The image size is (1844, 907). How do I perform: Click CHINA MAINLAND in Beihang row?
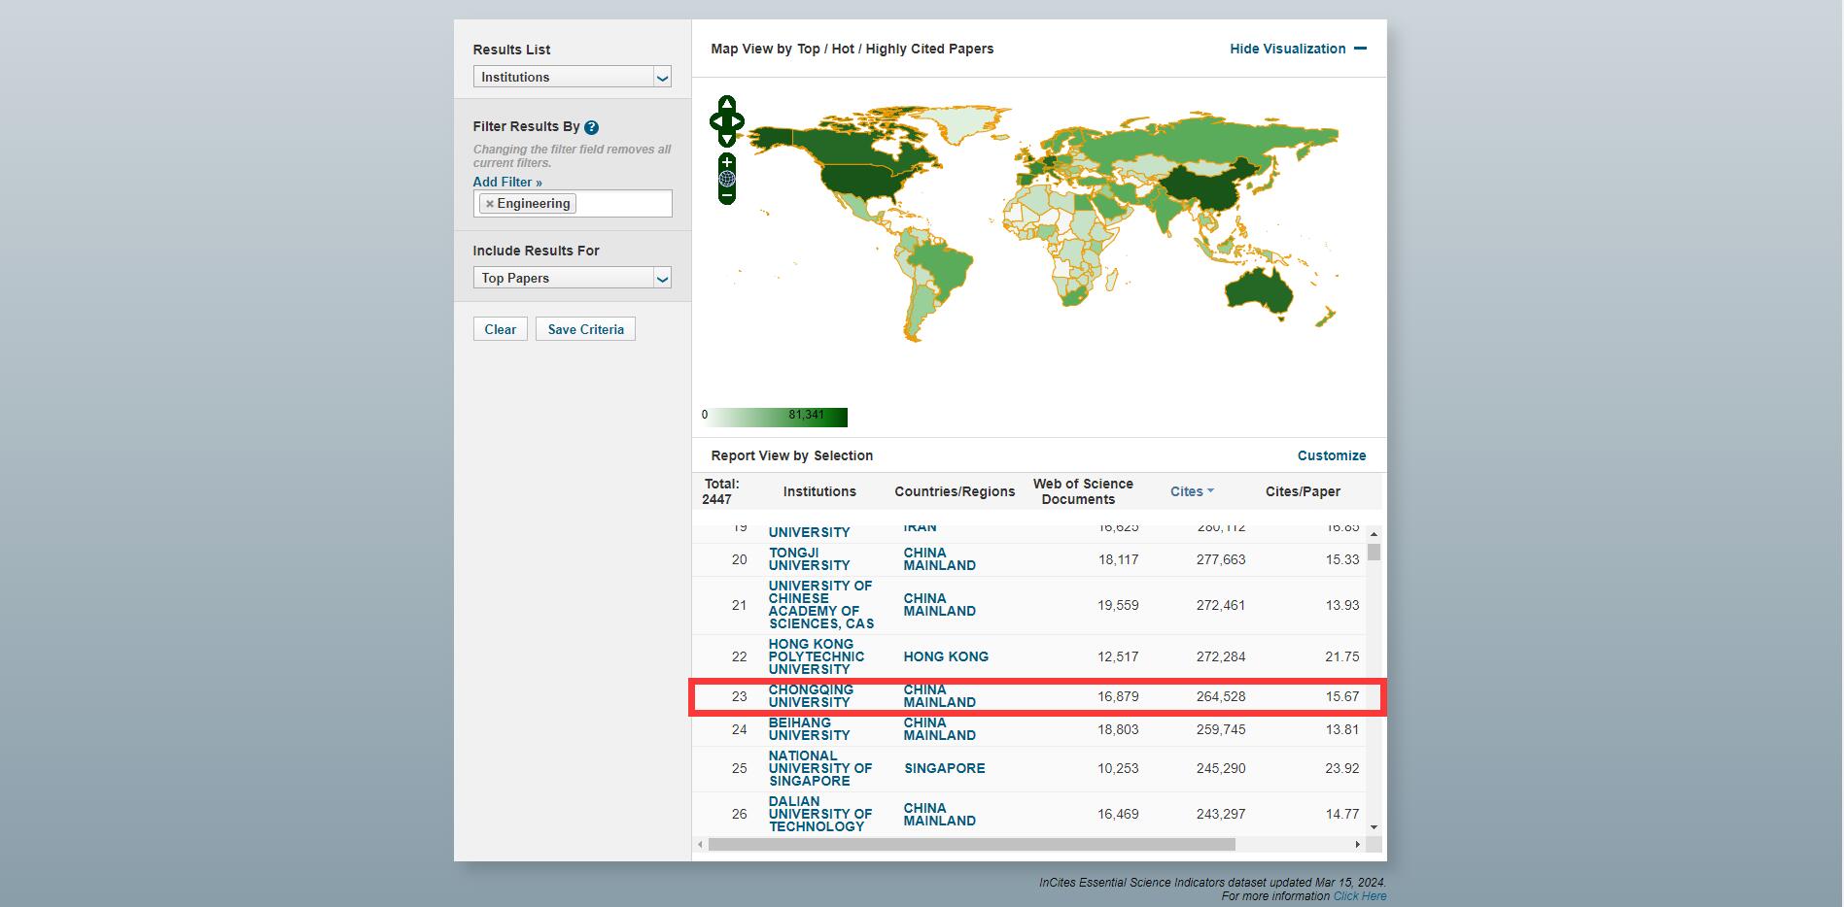pyautogui.click(x=939, y=729)
